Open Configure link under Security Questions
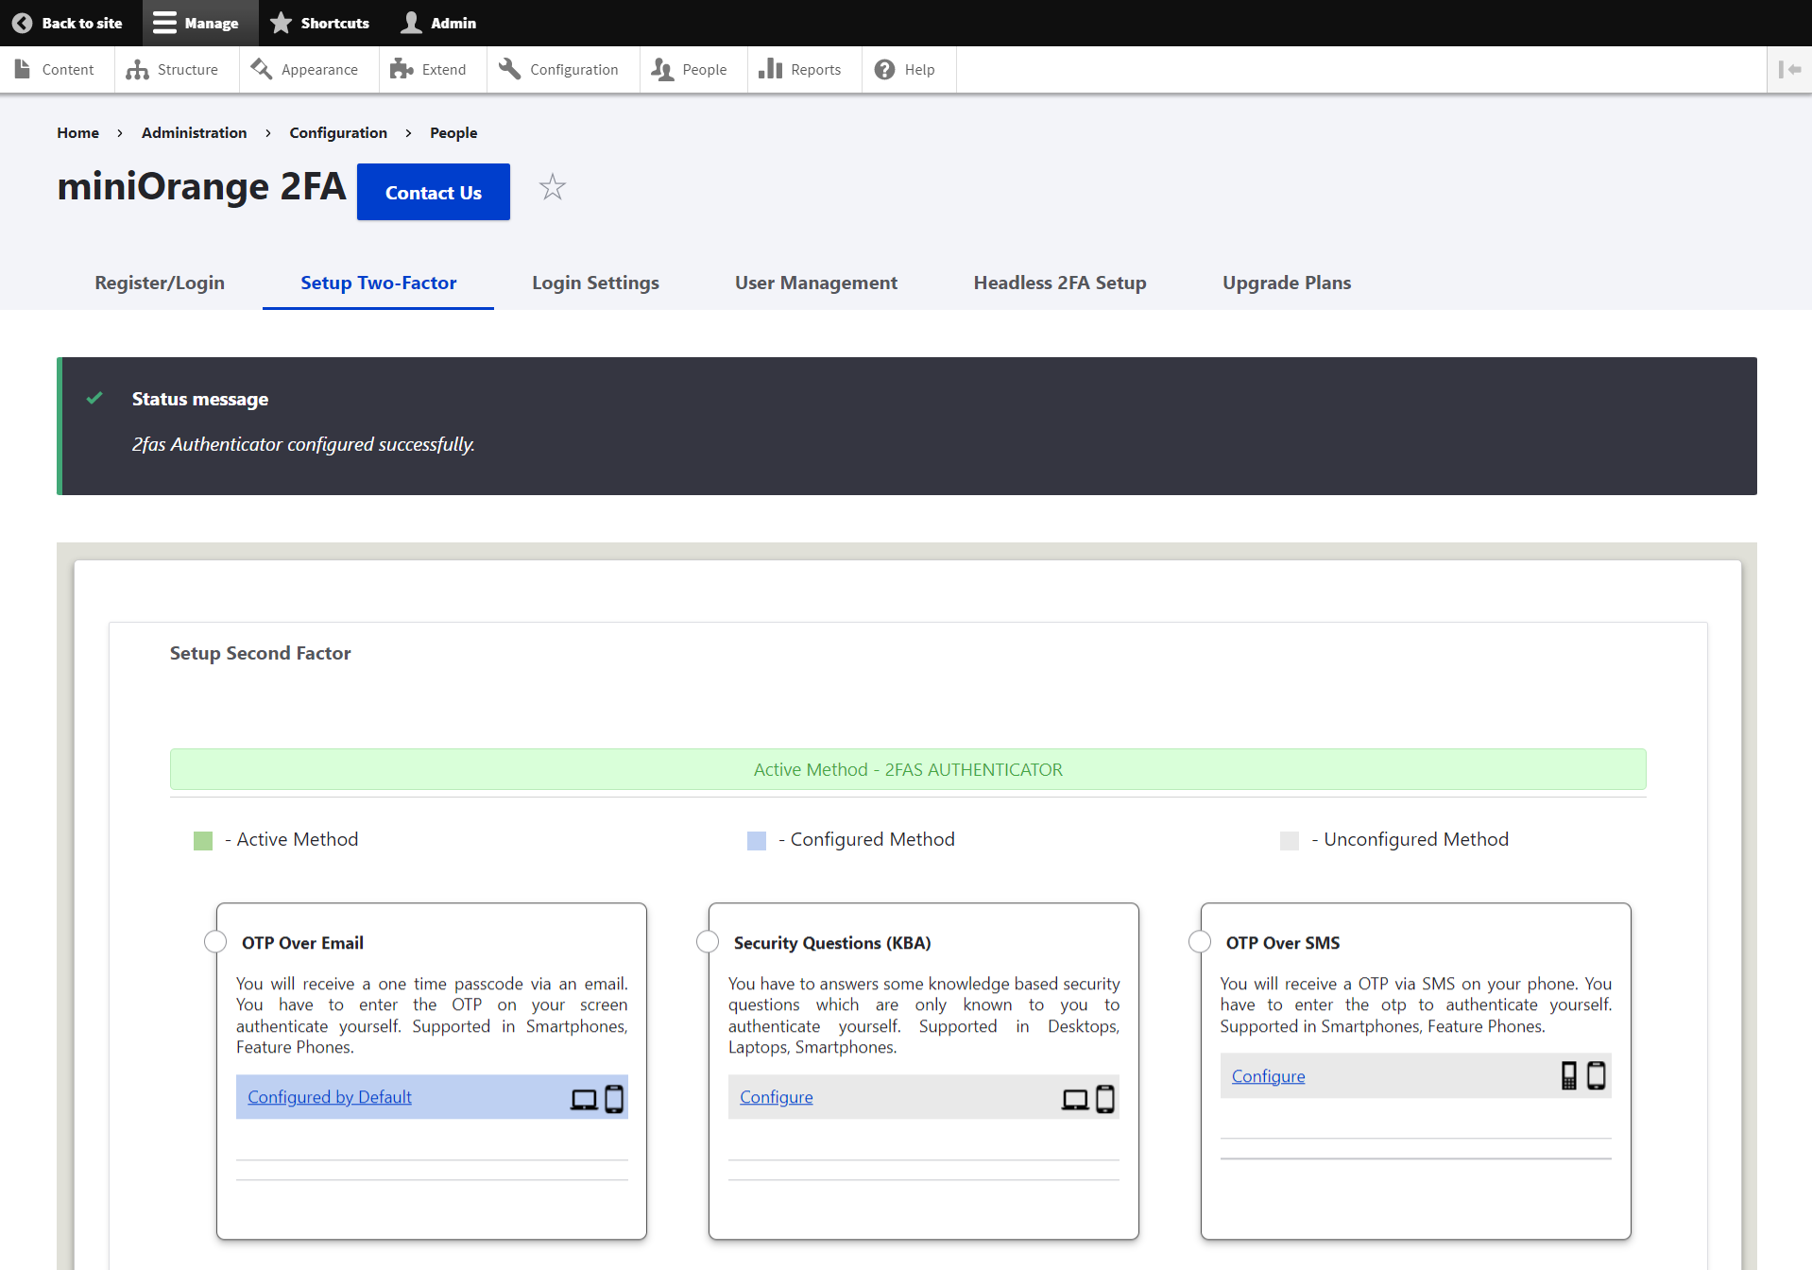1812x1270 pixels. [x=776, y=1096]
